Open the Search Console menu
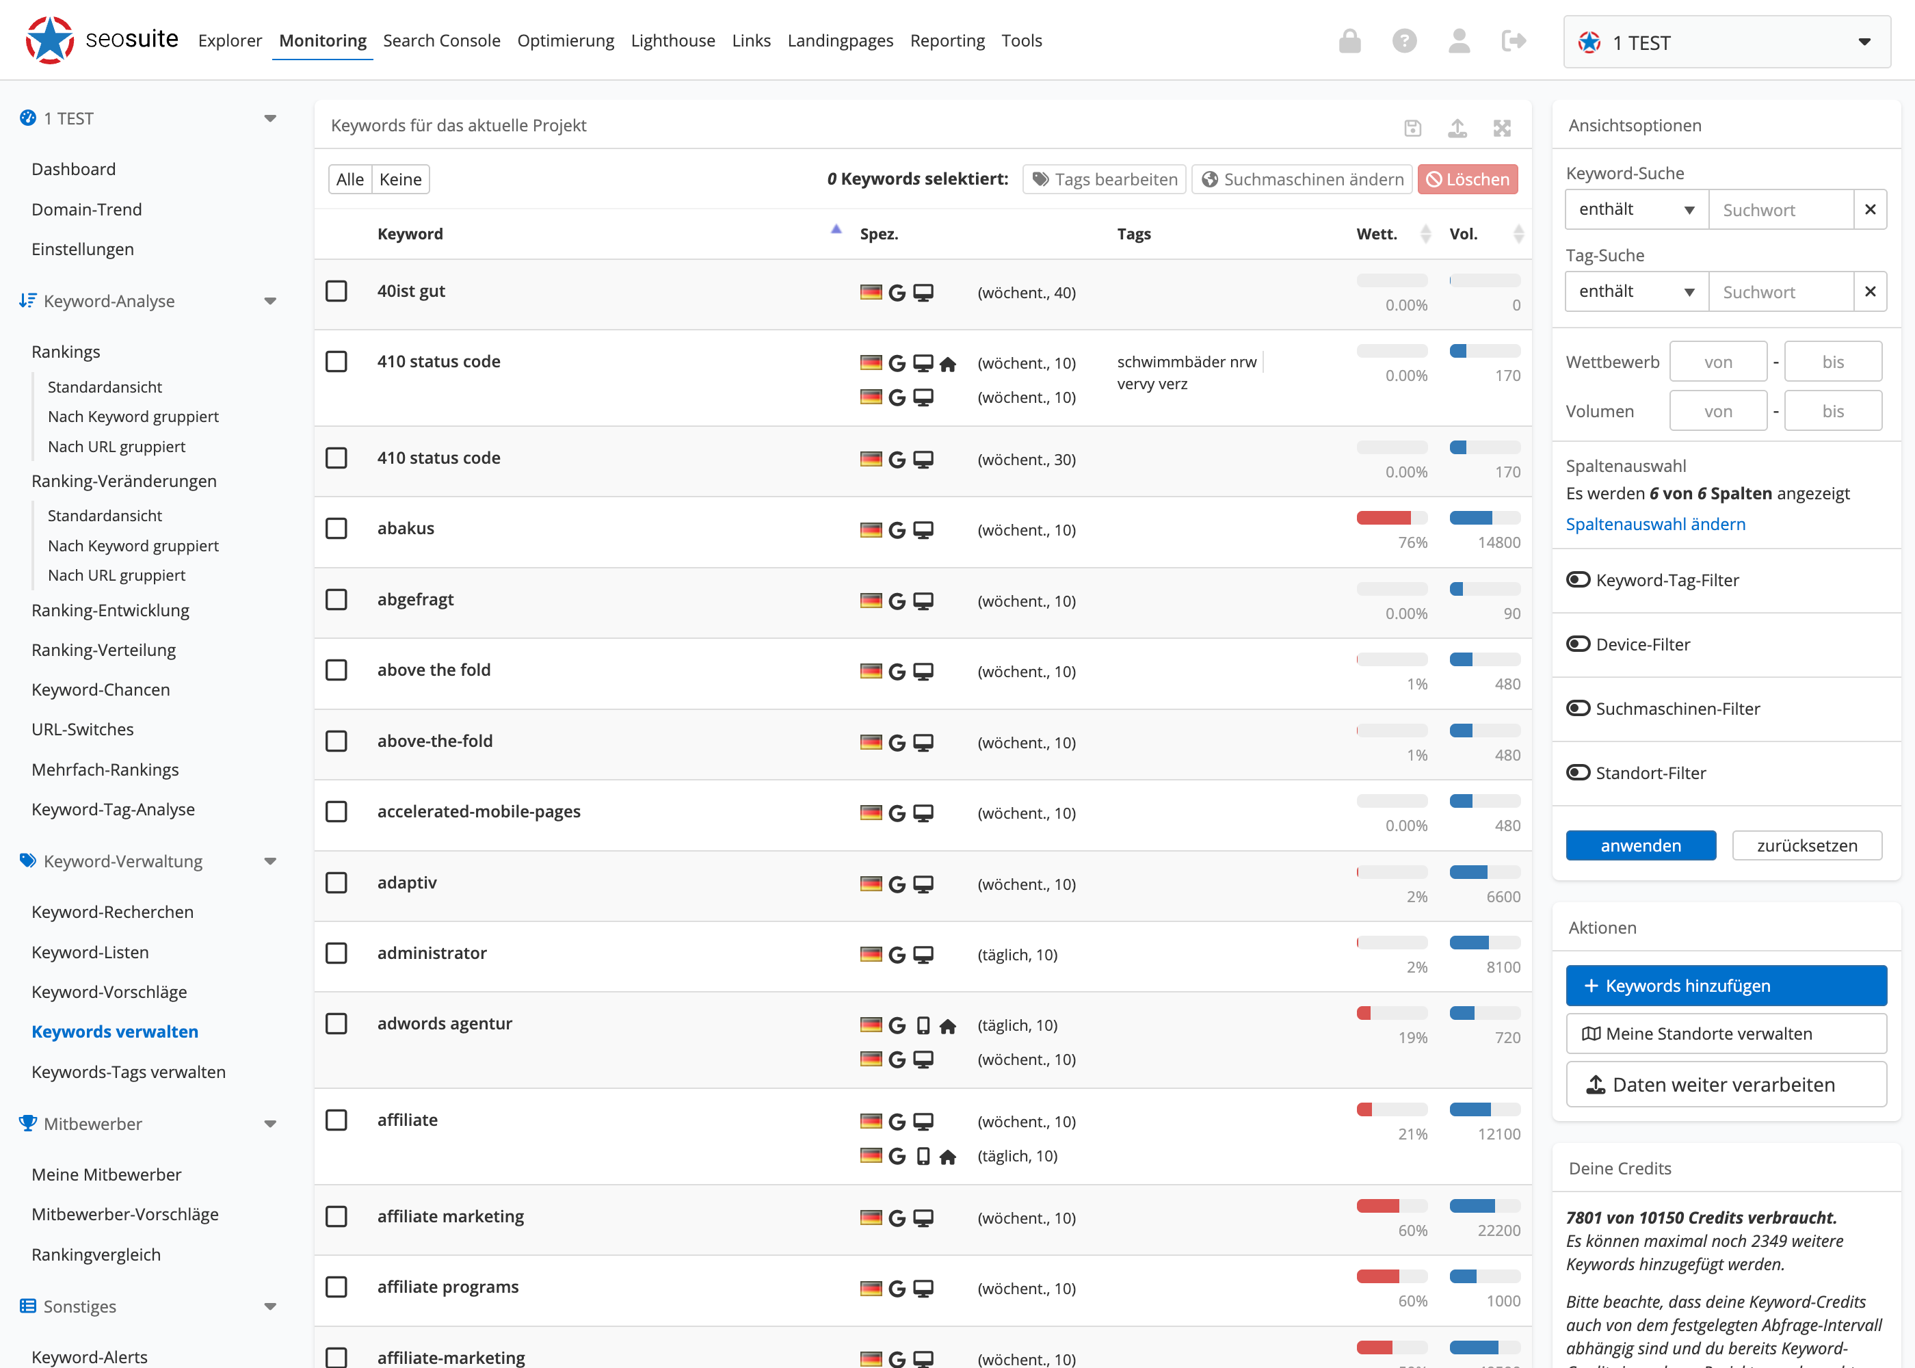 tap(441, 40)
